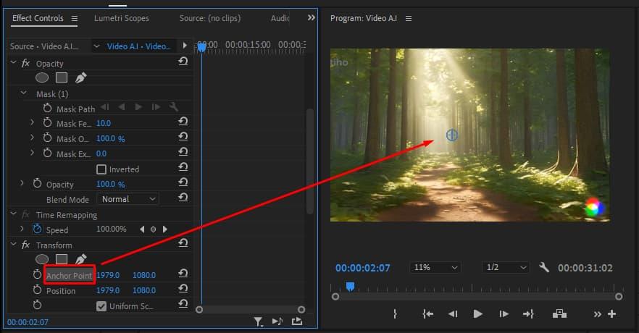Open Blend Mode Normal dropdown
639x333 pixels.
[x=128, y=199]
